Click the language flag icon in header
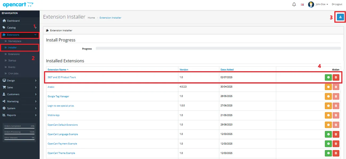 point(302,5)
